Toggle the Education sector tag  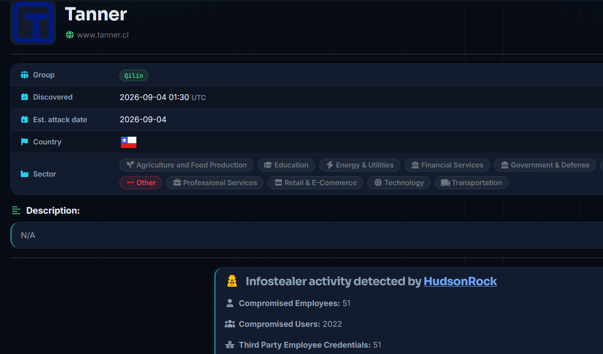286,165
